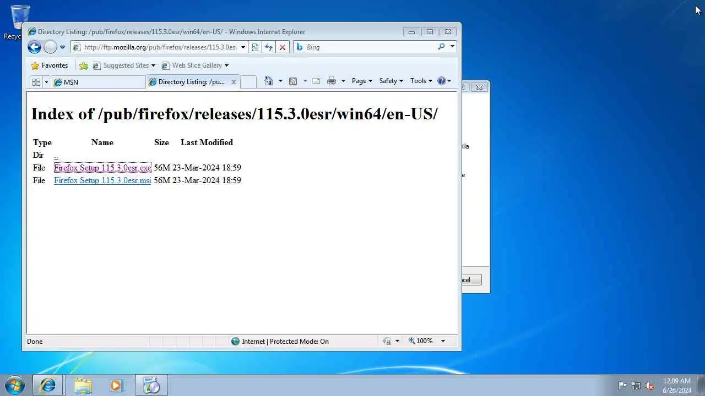Click the Cancel button in background dialog
The height and width of the screenshot is (396, 705).
471,280
